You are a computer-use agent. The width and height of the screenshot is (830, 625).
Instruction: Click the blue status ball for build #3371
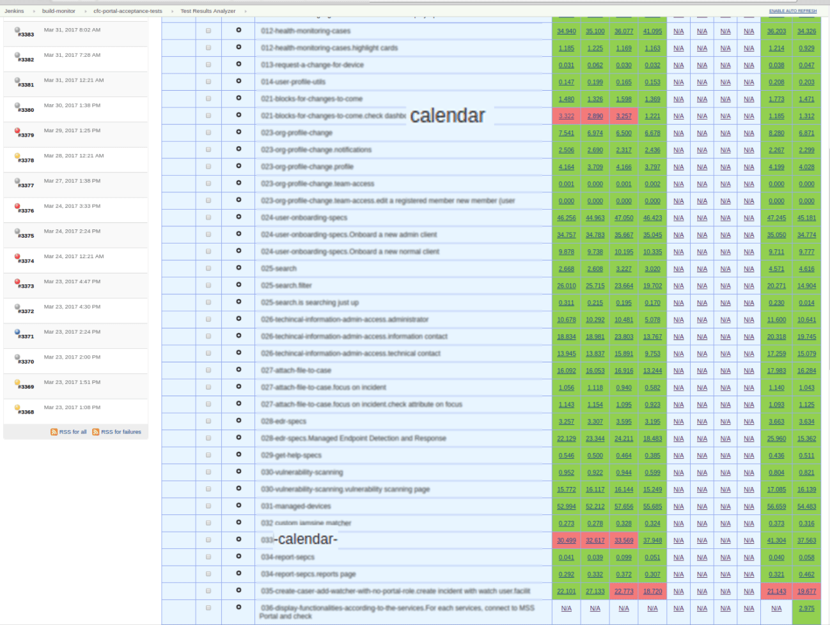(17, 332)
